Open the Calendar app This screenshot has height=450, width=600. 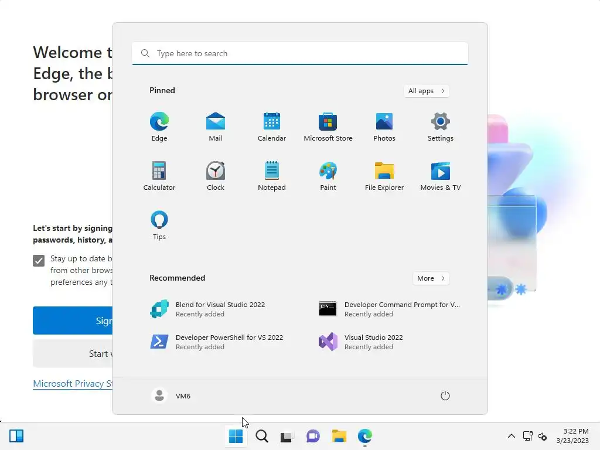[x=272, y=127]
